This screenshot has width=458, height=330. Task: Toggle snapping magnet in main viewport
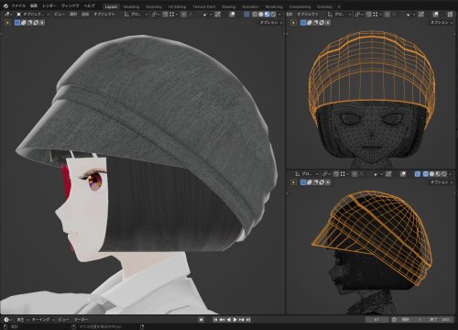(165, 15)
